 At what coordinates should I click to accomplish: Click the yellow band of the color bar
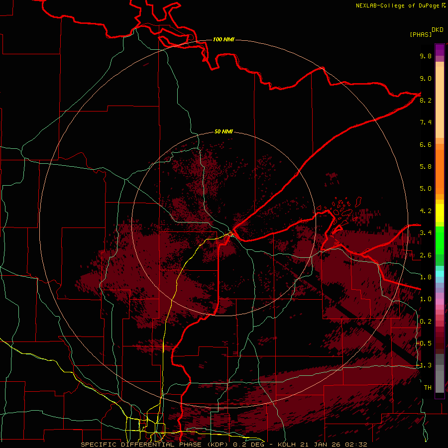coord(440,213)
